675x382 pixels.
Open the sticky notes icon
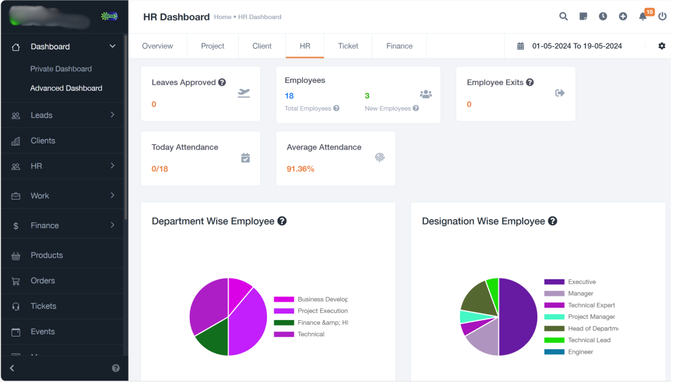pyautogui.click(x=583, y=16)
